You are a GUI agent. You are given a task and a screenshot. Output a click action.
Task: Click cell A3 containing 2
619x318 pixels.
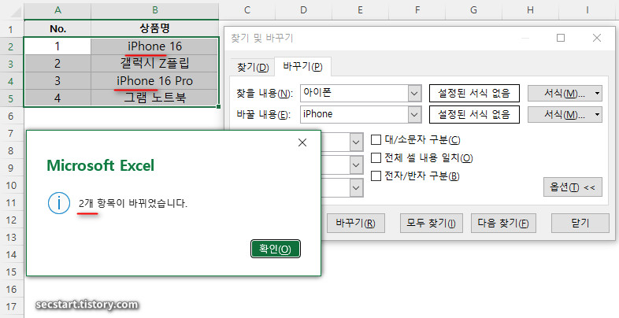(57, 64)
